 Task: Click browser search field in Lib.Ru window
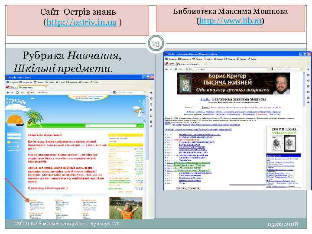click(289, 69)
